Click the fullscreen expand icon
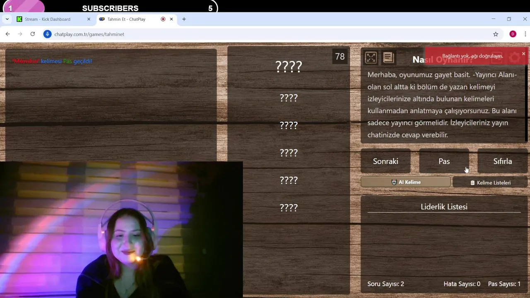The width and height of the screenshot is (530, 298). click(x=371, y=58)
